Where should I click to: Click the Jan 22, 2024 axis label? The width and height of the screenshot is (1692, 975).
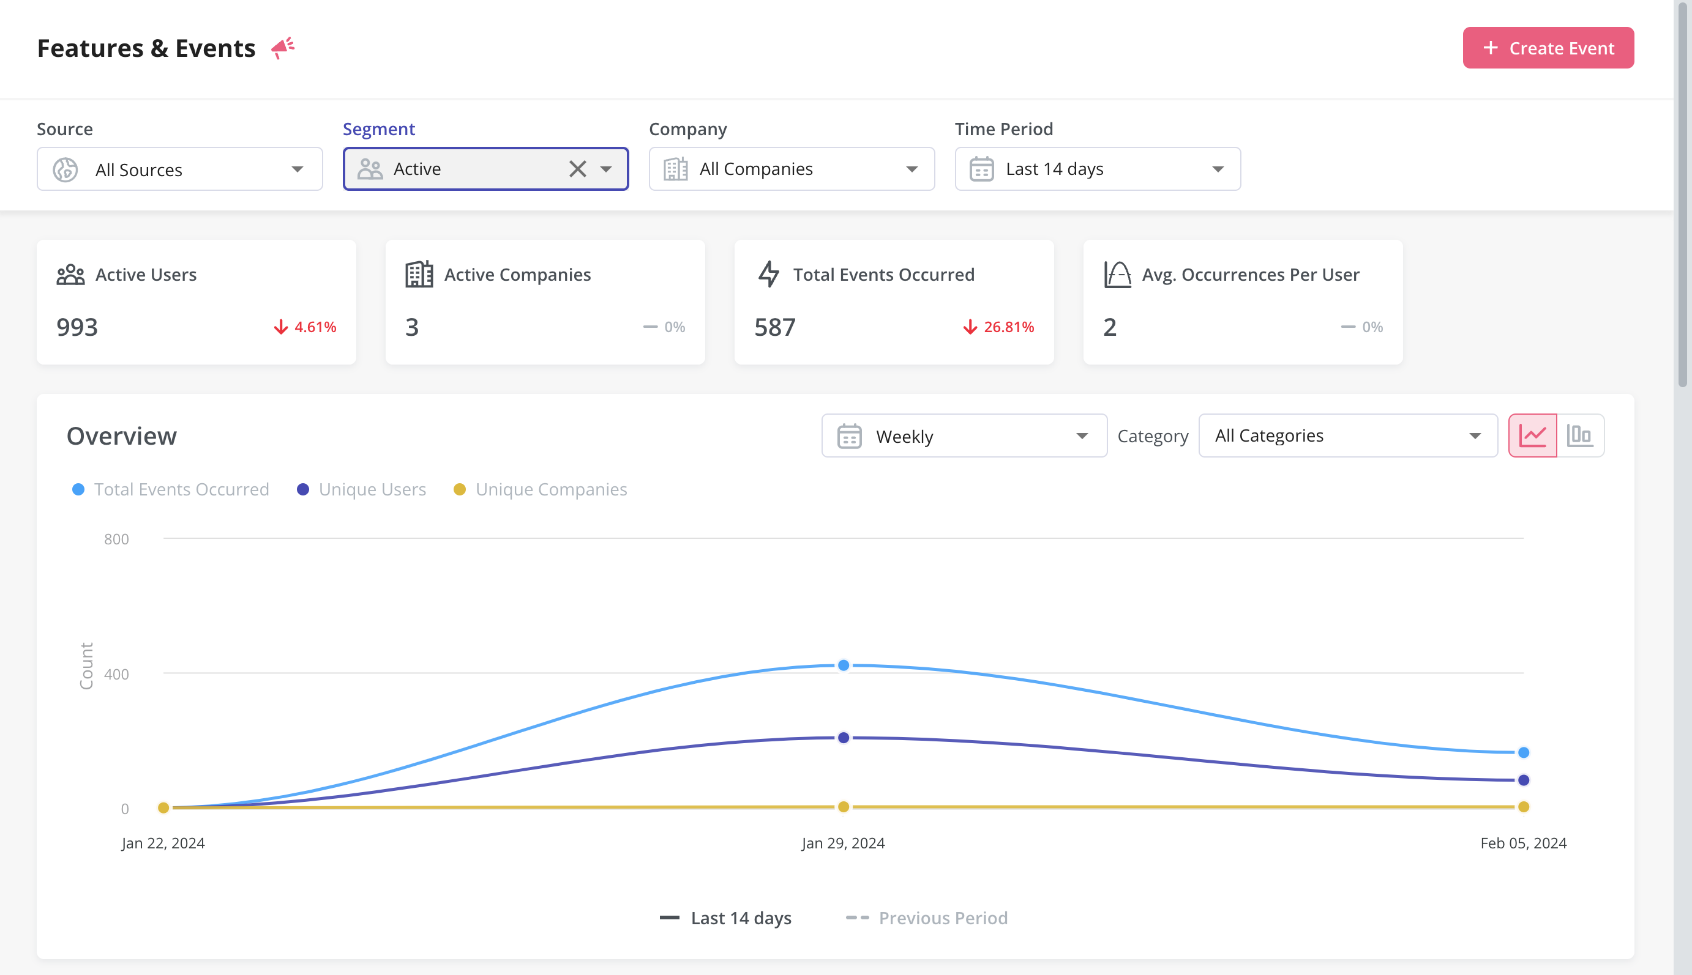163,843
